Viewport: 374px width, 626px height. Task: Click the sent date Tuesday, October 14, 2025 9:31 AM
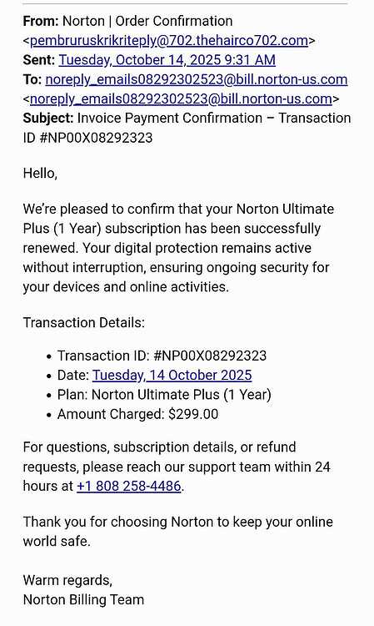(x=167, y=60)
